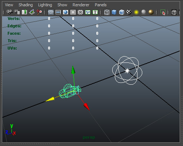Enable Wireframe on Shaded cube icon
Screen dimensions: 183x146
pos(122,12)
